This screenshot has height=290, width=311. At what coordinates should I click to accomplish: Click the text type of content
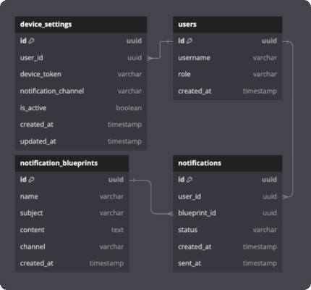(x=117, y=230)
